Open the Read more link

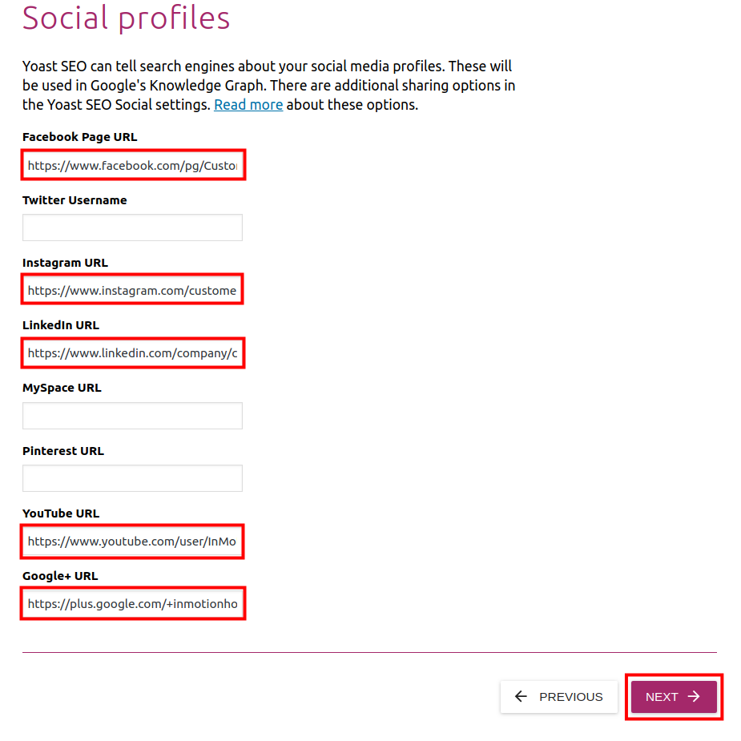click(248, 105)
